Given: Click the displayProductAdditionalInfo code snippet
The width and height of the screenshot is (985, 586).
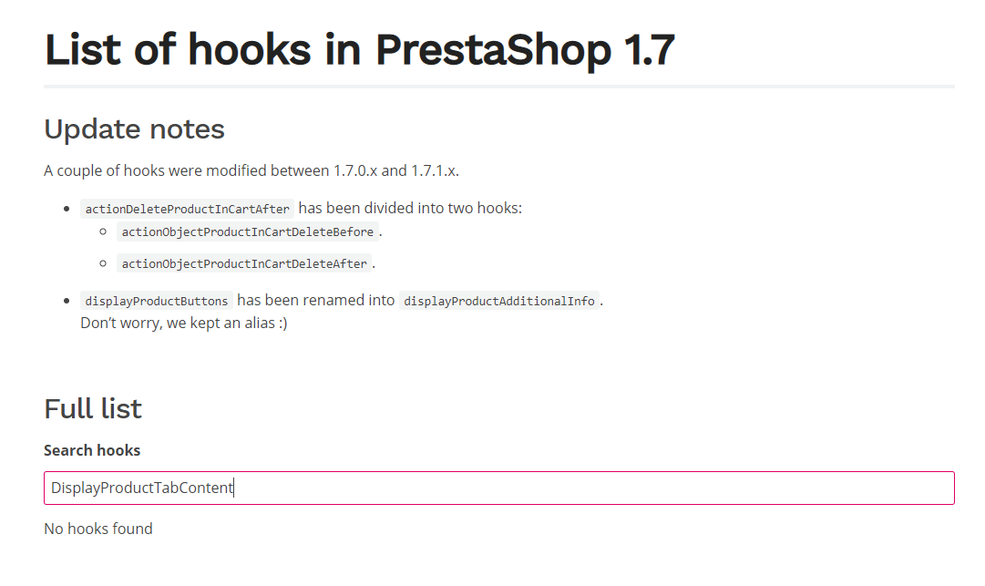Looking at the screenshot, I should click(x=498, y=301).
